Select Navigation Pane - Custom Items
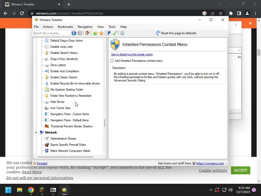 (70, 114)
